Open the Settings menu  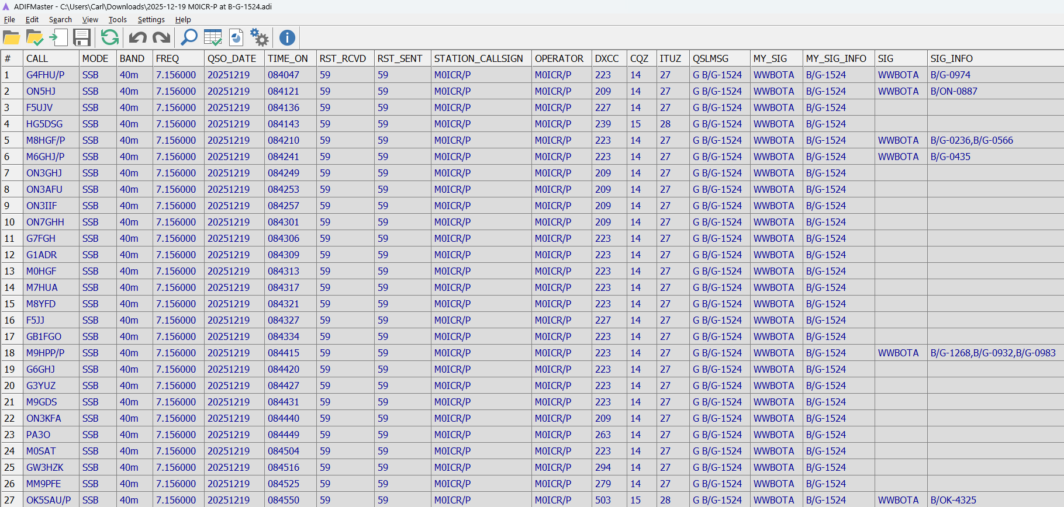pyautogui.click(x=151, y=19)
